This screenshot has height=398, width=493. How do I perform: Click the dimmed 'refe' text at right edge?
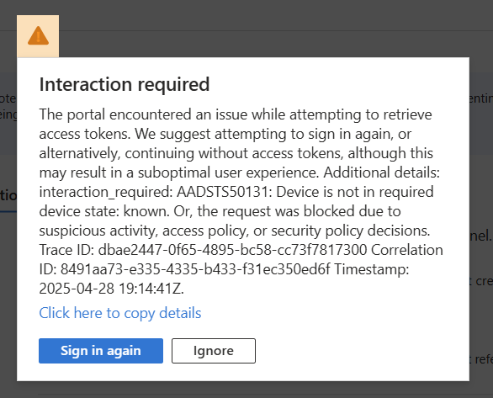pyautogui.click(x=484, y=358)
